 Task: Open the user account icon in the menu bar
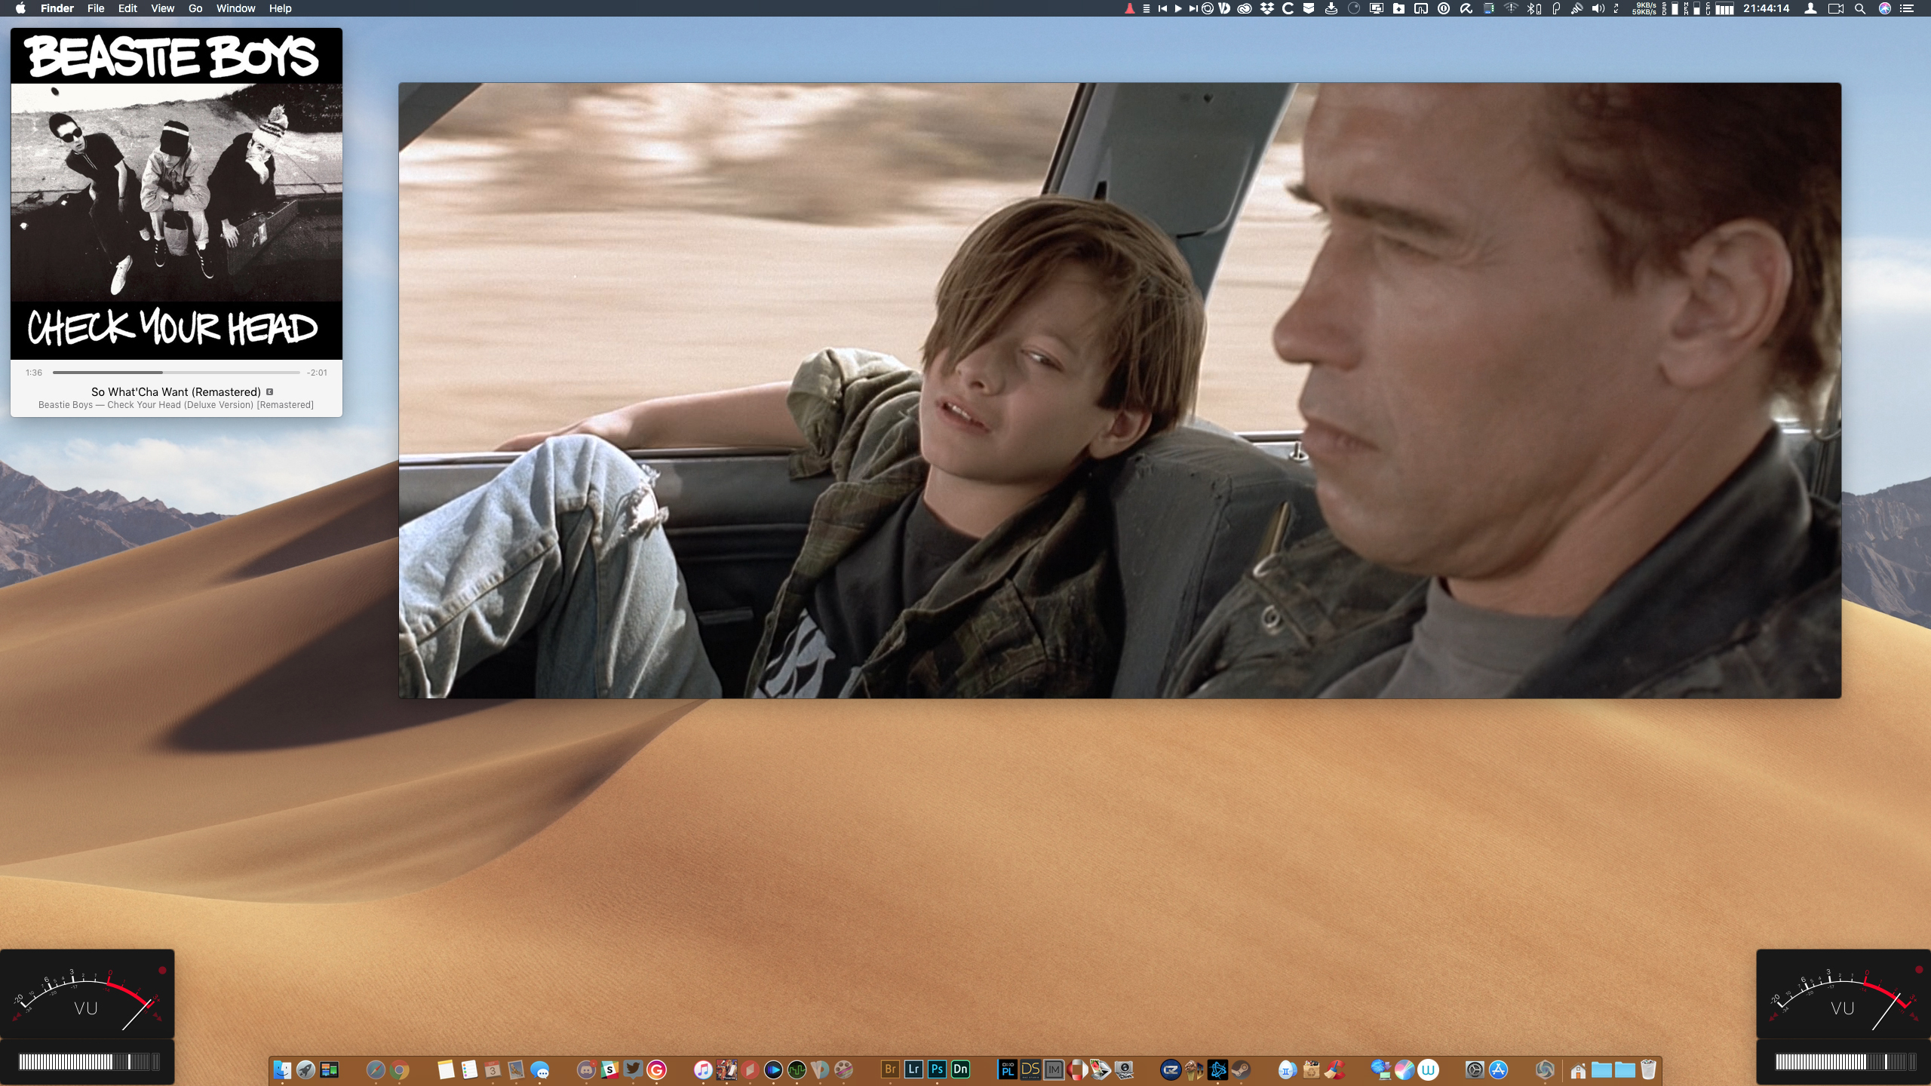pyautogui.click(x=1810, y=9)
